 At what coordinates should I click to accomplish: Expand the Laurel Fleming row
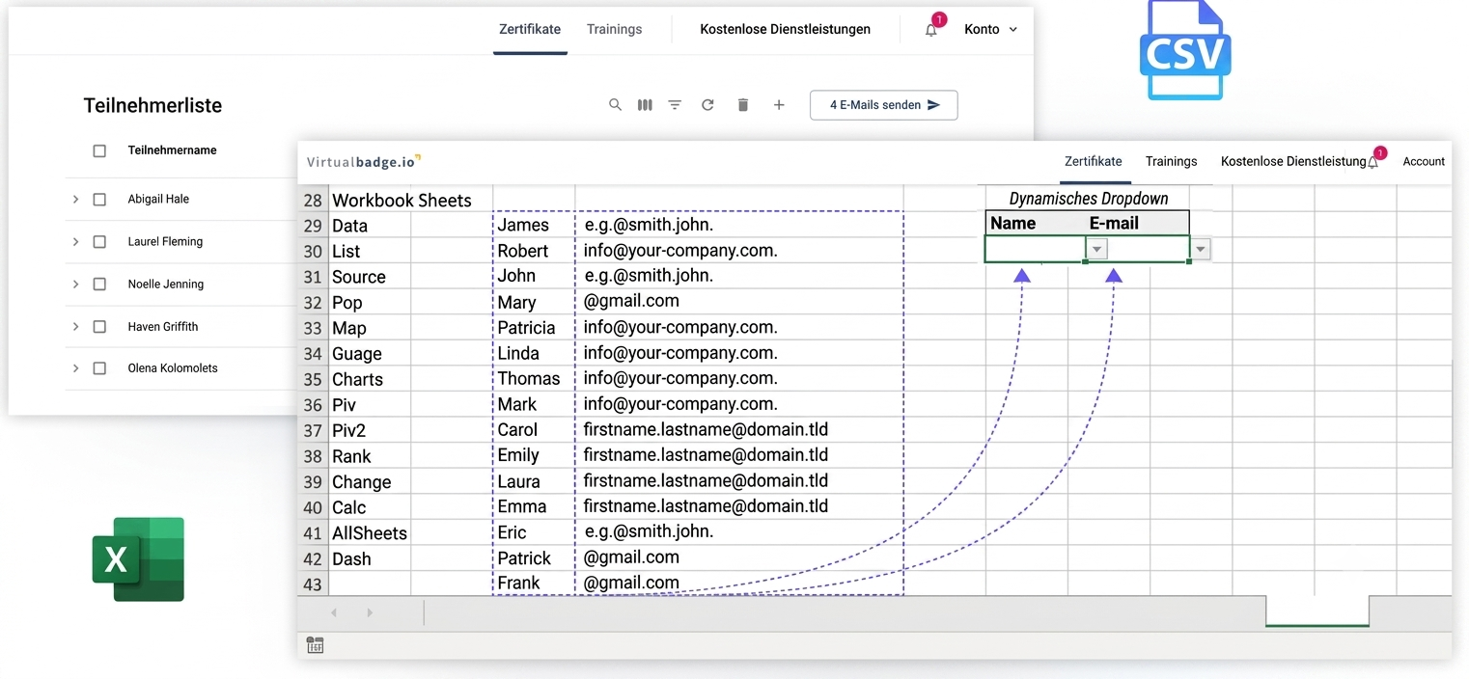click(x=75, y=242)
